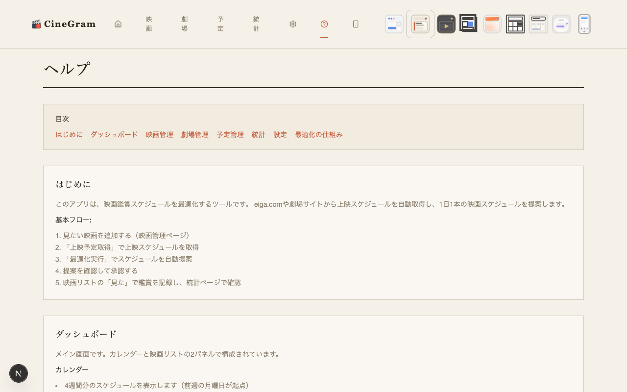Go to the 統計 navigation tab
The height and width of the screenshot is (392, 627).
pyautogui.click(x=257, y=24)
